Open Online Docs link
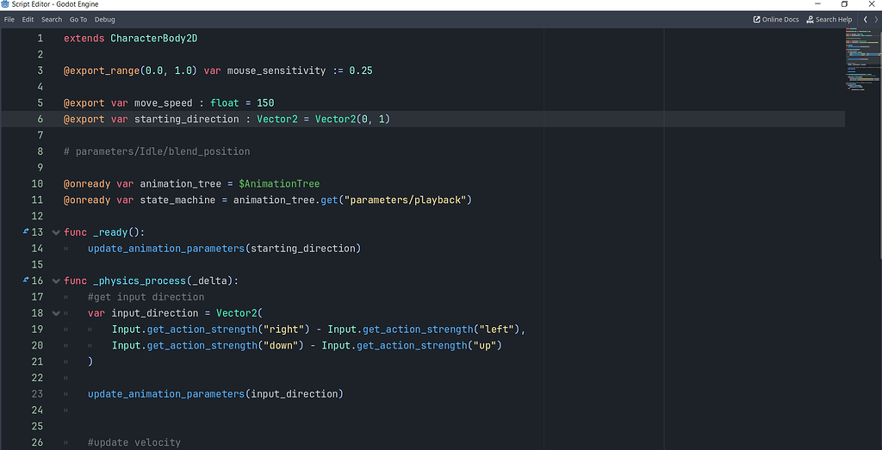Viewport: 882px width, 450px height. click(776, 20)
